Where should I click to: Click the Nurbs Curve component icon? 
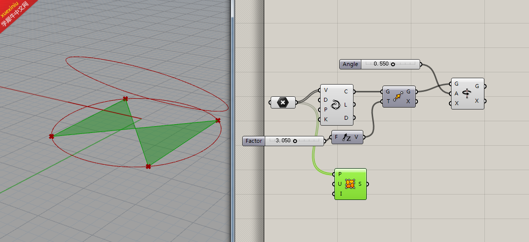tap(336, 105)
